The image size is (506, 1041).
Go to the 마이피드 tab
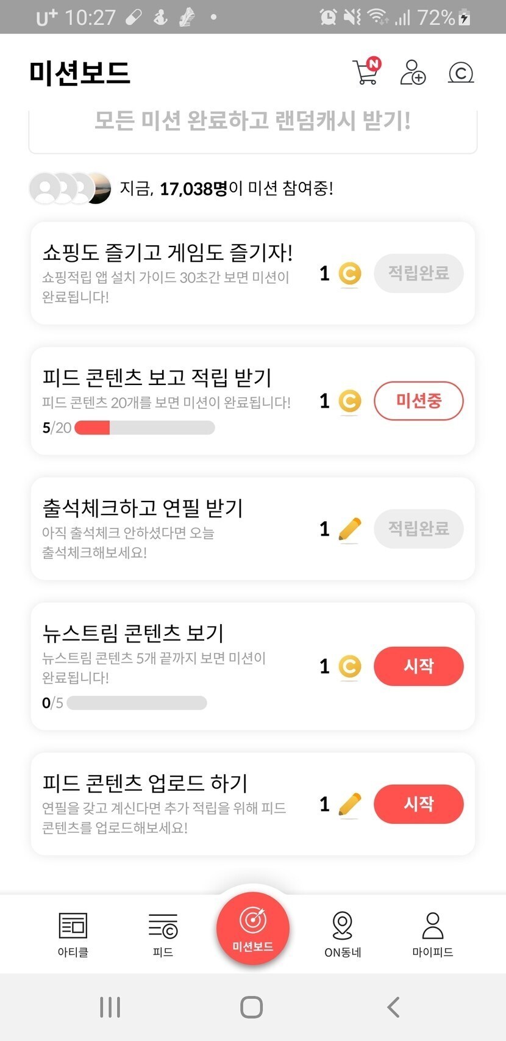click(x=432, y=934)
